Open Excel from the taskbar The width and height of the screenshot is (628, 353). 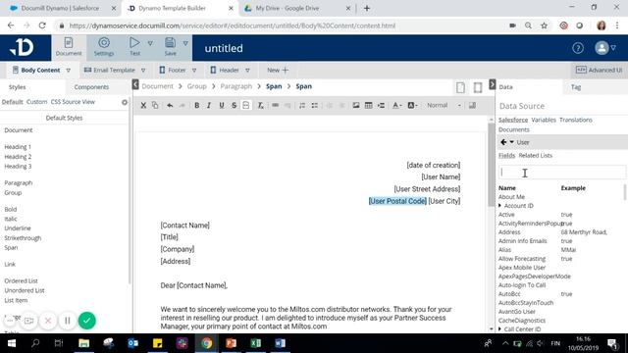pos(255,343)
